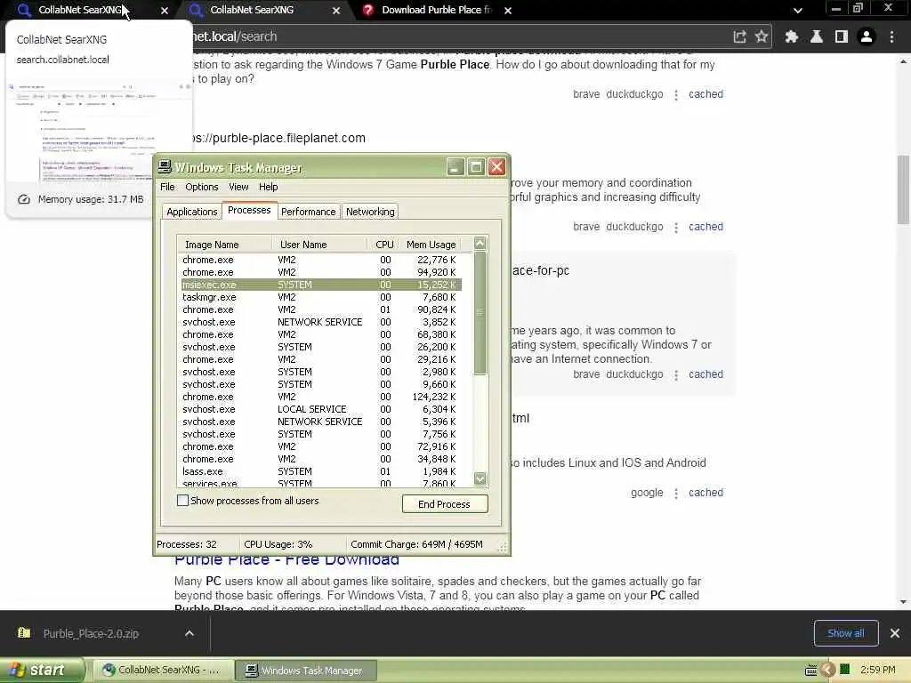Open the tab search chevron in Chrome
911x683 pixels.
coord(798,11)
